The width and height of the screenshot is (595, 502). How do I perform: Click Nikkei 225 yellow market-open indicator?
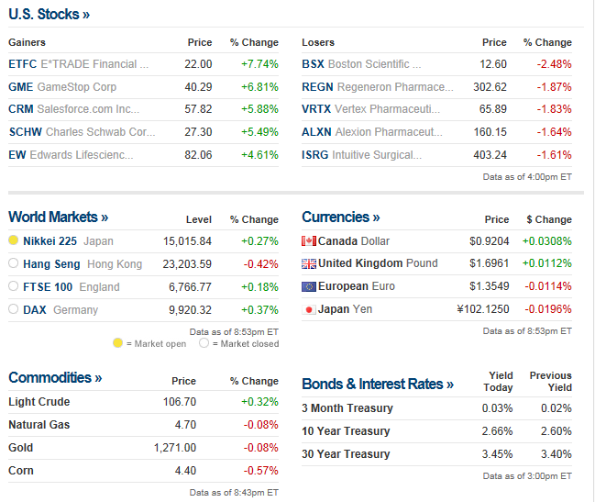13,240
